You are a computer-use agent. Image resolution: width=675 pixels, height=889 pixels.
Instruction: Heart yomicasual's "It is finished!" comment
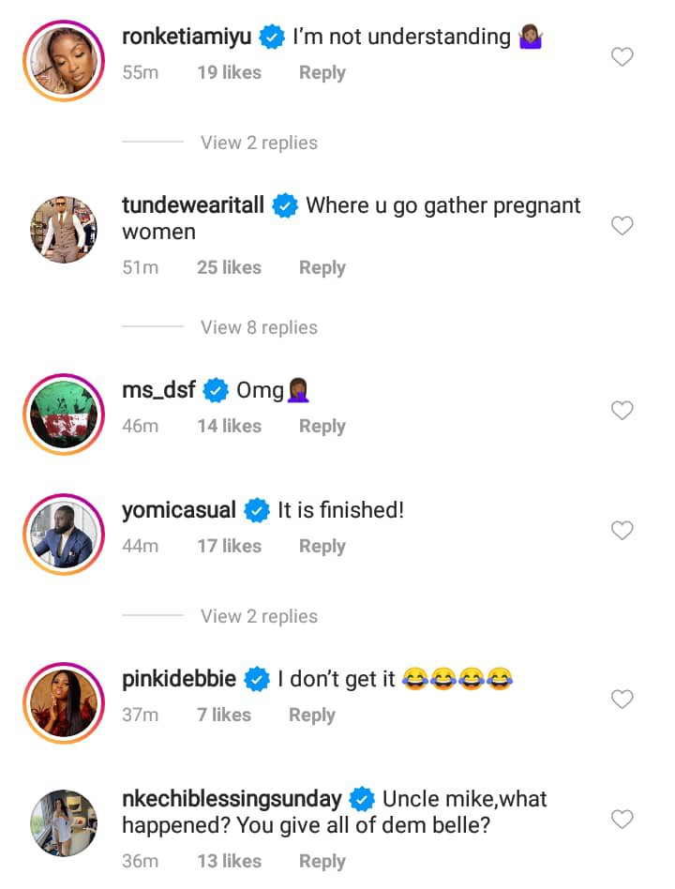pyautogui.click(x=622, y=531)
